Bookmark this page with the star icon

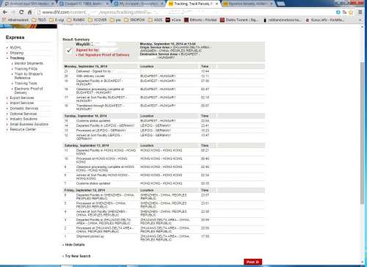pyautogui.click(x=351, y=12)
